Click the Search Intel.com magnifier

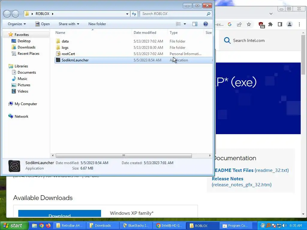pyautogui.click(x=227, y=40)
